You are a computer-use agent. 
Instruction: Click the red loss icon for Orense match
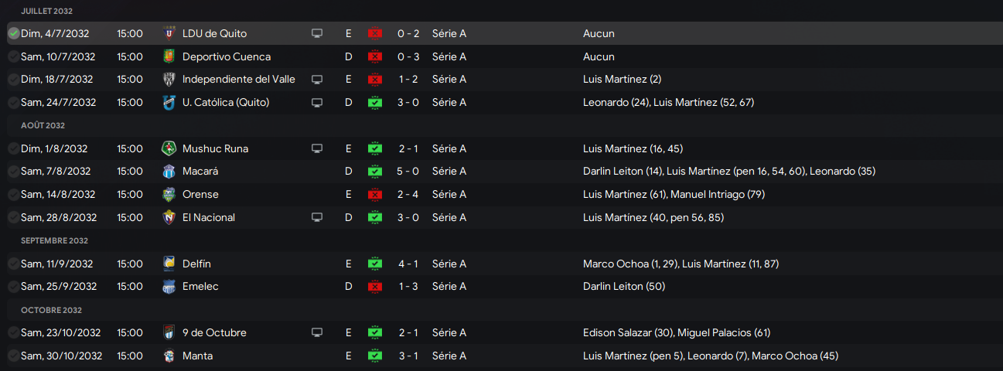tap(375, 194)
